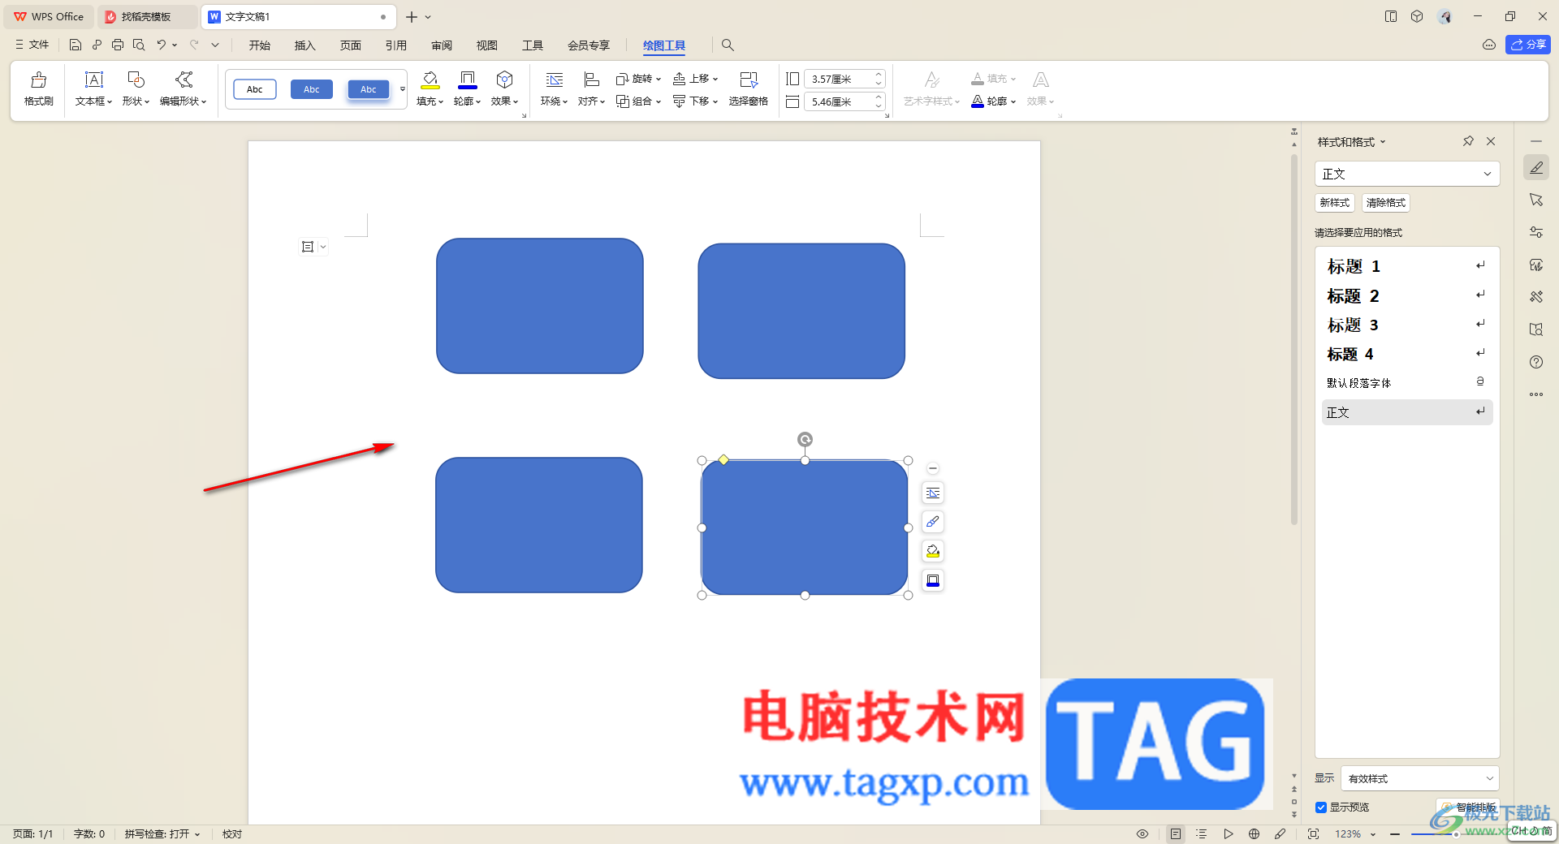Expand the shape style gallery
Screen dimensions: 1559x844
pyautogui.click(x=402, y=89)
